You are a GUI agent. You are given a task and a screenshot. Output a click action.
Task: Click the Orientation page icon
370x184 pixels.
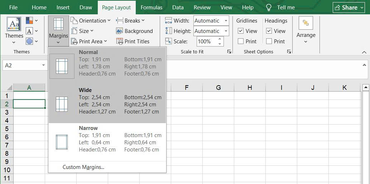75,21
